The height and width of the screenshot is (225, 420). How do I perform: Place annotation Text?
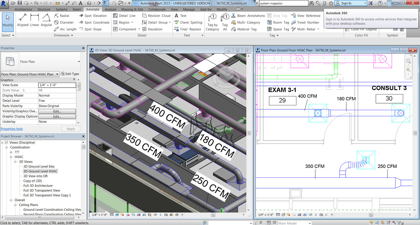(x=180, y=16)
